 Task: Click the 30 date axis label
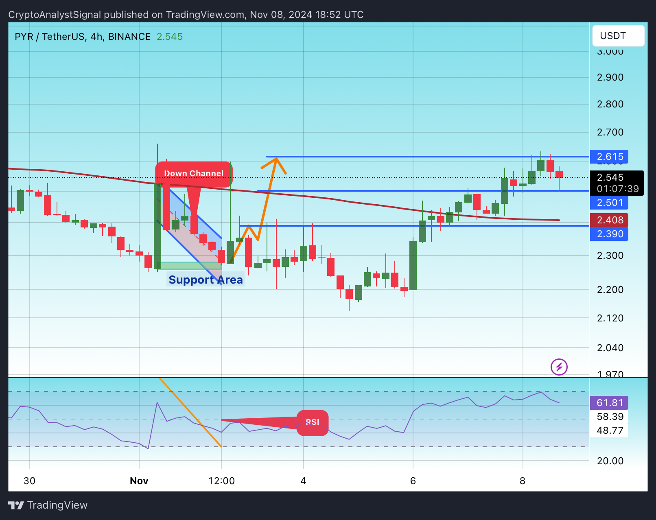(x=29, y=481)
